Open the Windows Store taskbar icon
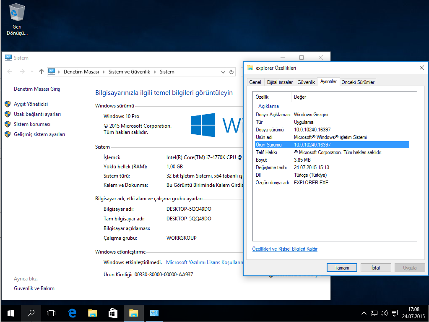The image size is (429, 322). pyautogui.click(x=113, y=313)
